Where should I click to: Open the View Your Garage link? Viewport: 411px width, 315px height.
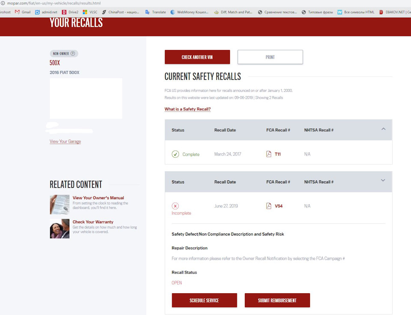[x=65, y=141]
